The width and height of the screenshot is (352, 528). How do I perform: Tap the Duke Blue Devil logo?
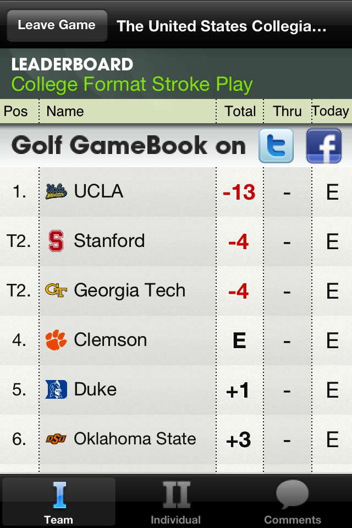56,389
